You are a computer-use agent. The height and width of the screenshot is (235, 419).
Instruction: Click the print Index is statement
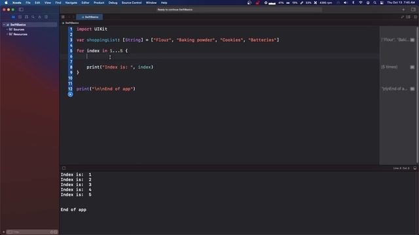120,67
